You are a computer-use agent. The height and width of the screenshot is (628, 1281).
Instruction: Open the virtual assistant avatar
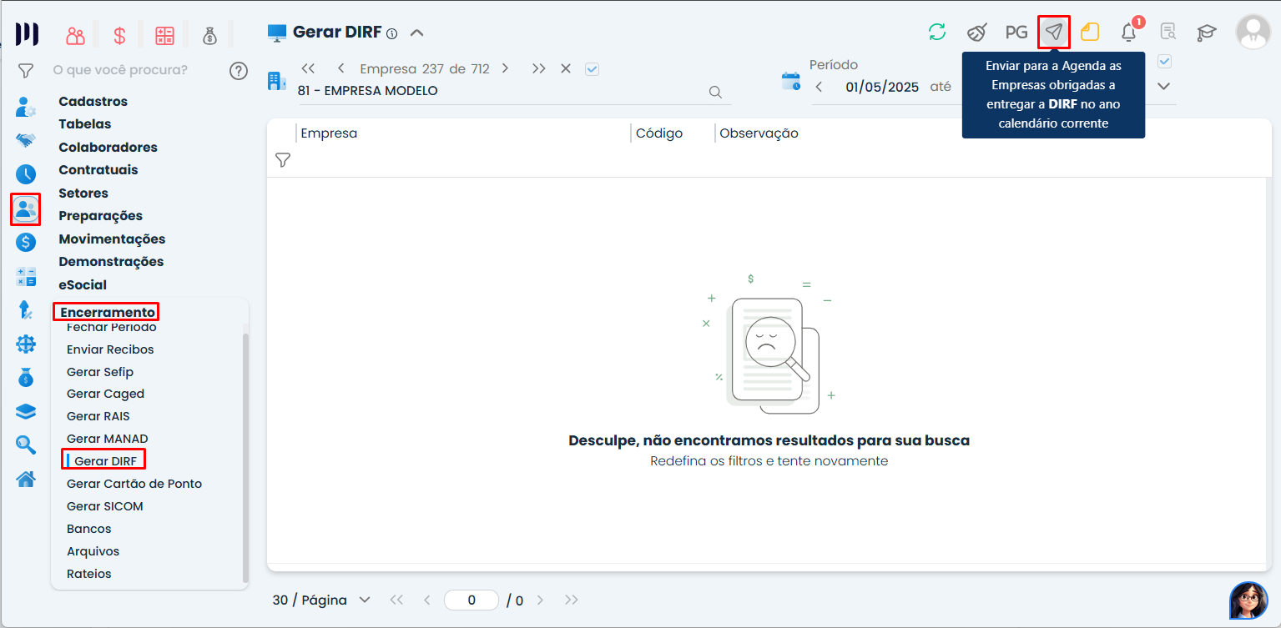[x=1248, y=600]
